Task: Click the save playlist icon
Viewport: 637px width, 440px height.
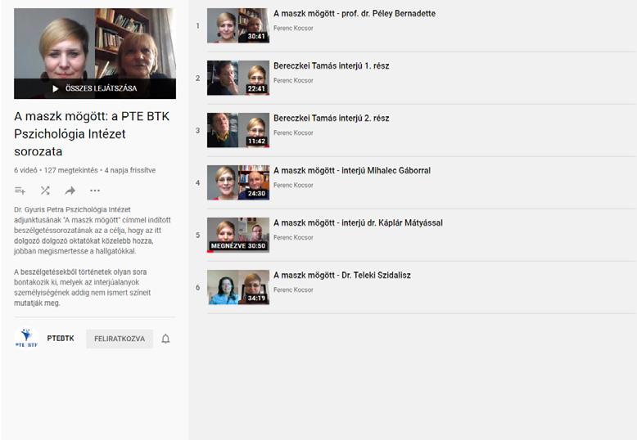Action: tap(20, 191)
